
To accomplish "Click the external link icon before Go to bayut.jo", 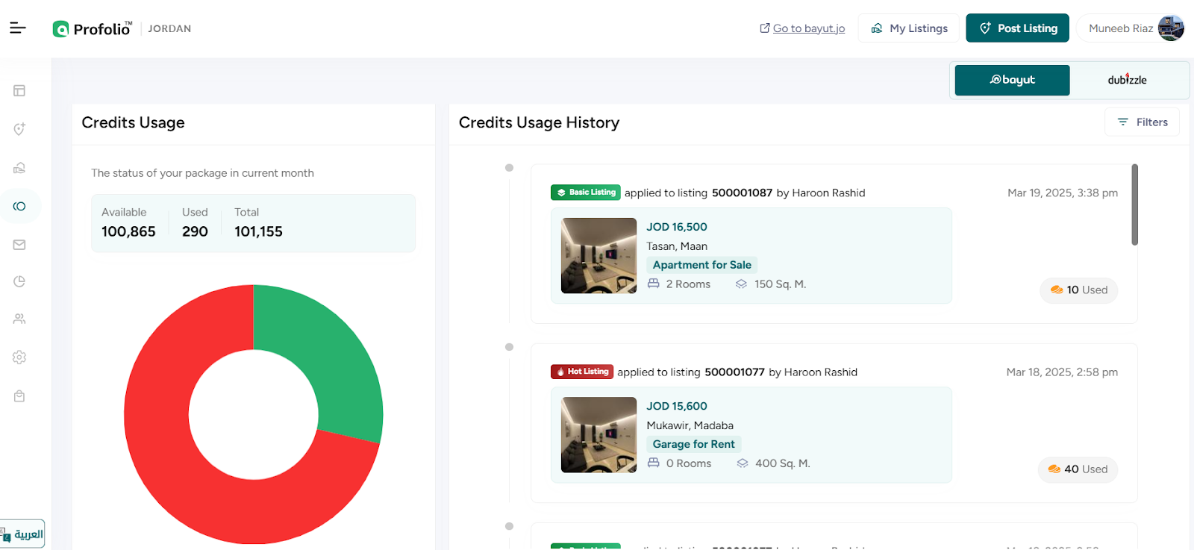I will coord(765,28).
